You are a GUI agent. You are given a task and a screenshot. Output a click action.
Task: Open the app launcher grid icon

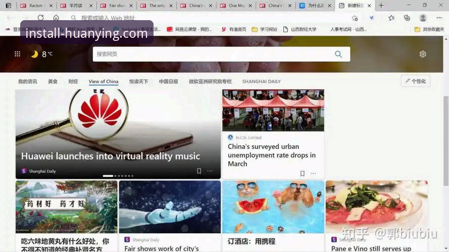tap(18, 54)
